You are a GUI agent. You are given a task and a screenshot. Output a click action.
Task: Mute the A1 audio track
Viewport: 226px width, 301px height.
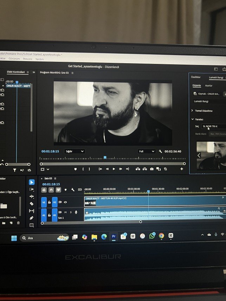pos(65,212)
